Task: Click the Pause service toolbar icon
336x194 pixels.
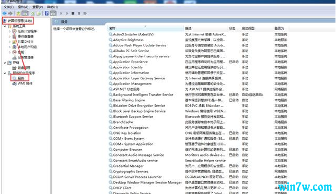Action: click(x=79, y=14)
